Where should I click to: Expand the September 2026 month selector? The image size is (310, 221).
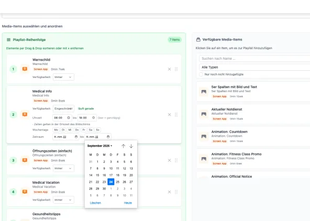(x=99, y=146)
